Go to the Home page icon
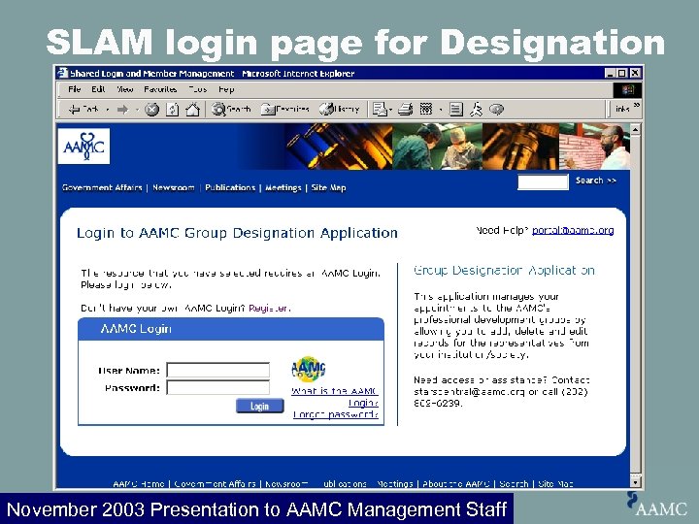 point(192,109)
